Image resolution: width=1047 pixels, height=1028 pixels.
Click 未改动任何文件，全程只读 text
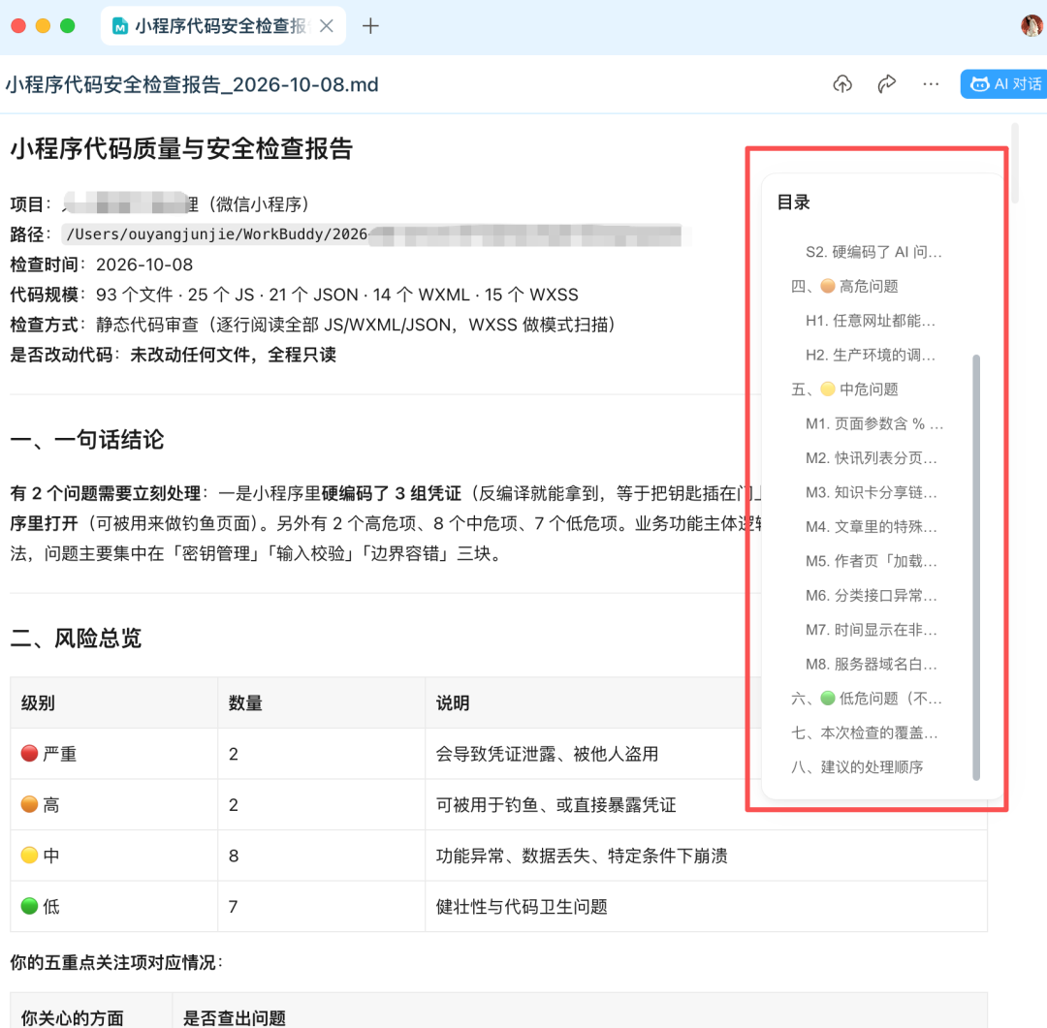(233, 356)
